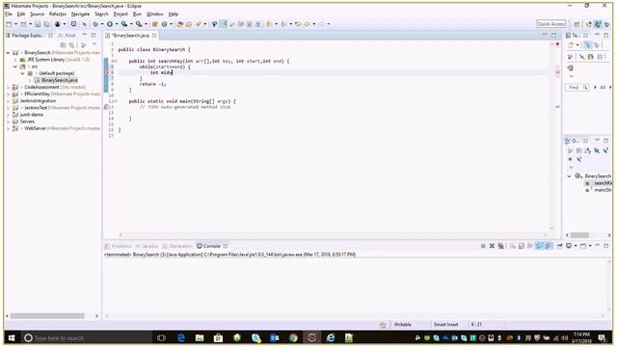Screen dimensions: 617x347
Task: Click the Save All toolbar icon
Action: 46,24
